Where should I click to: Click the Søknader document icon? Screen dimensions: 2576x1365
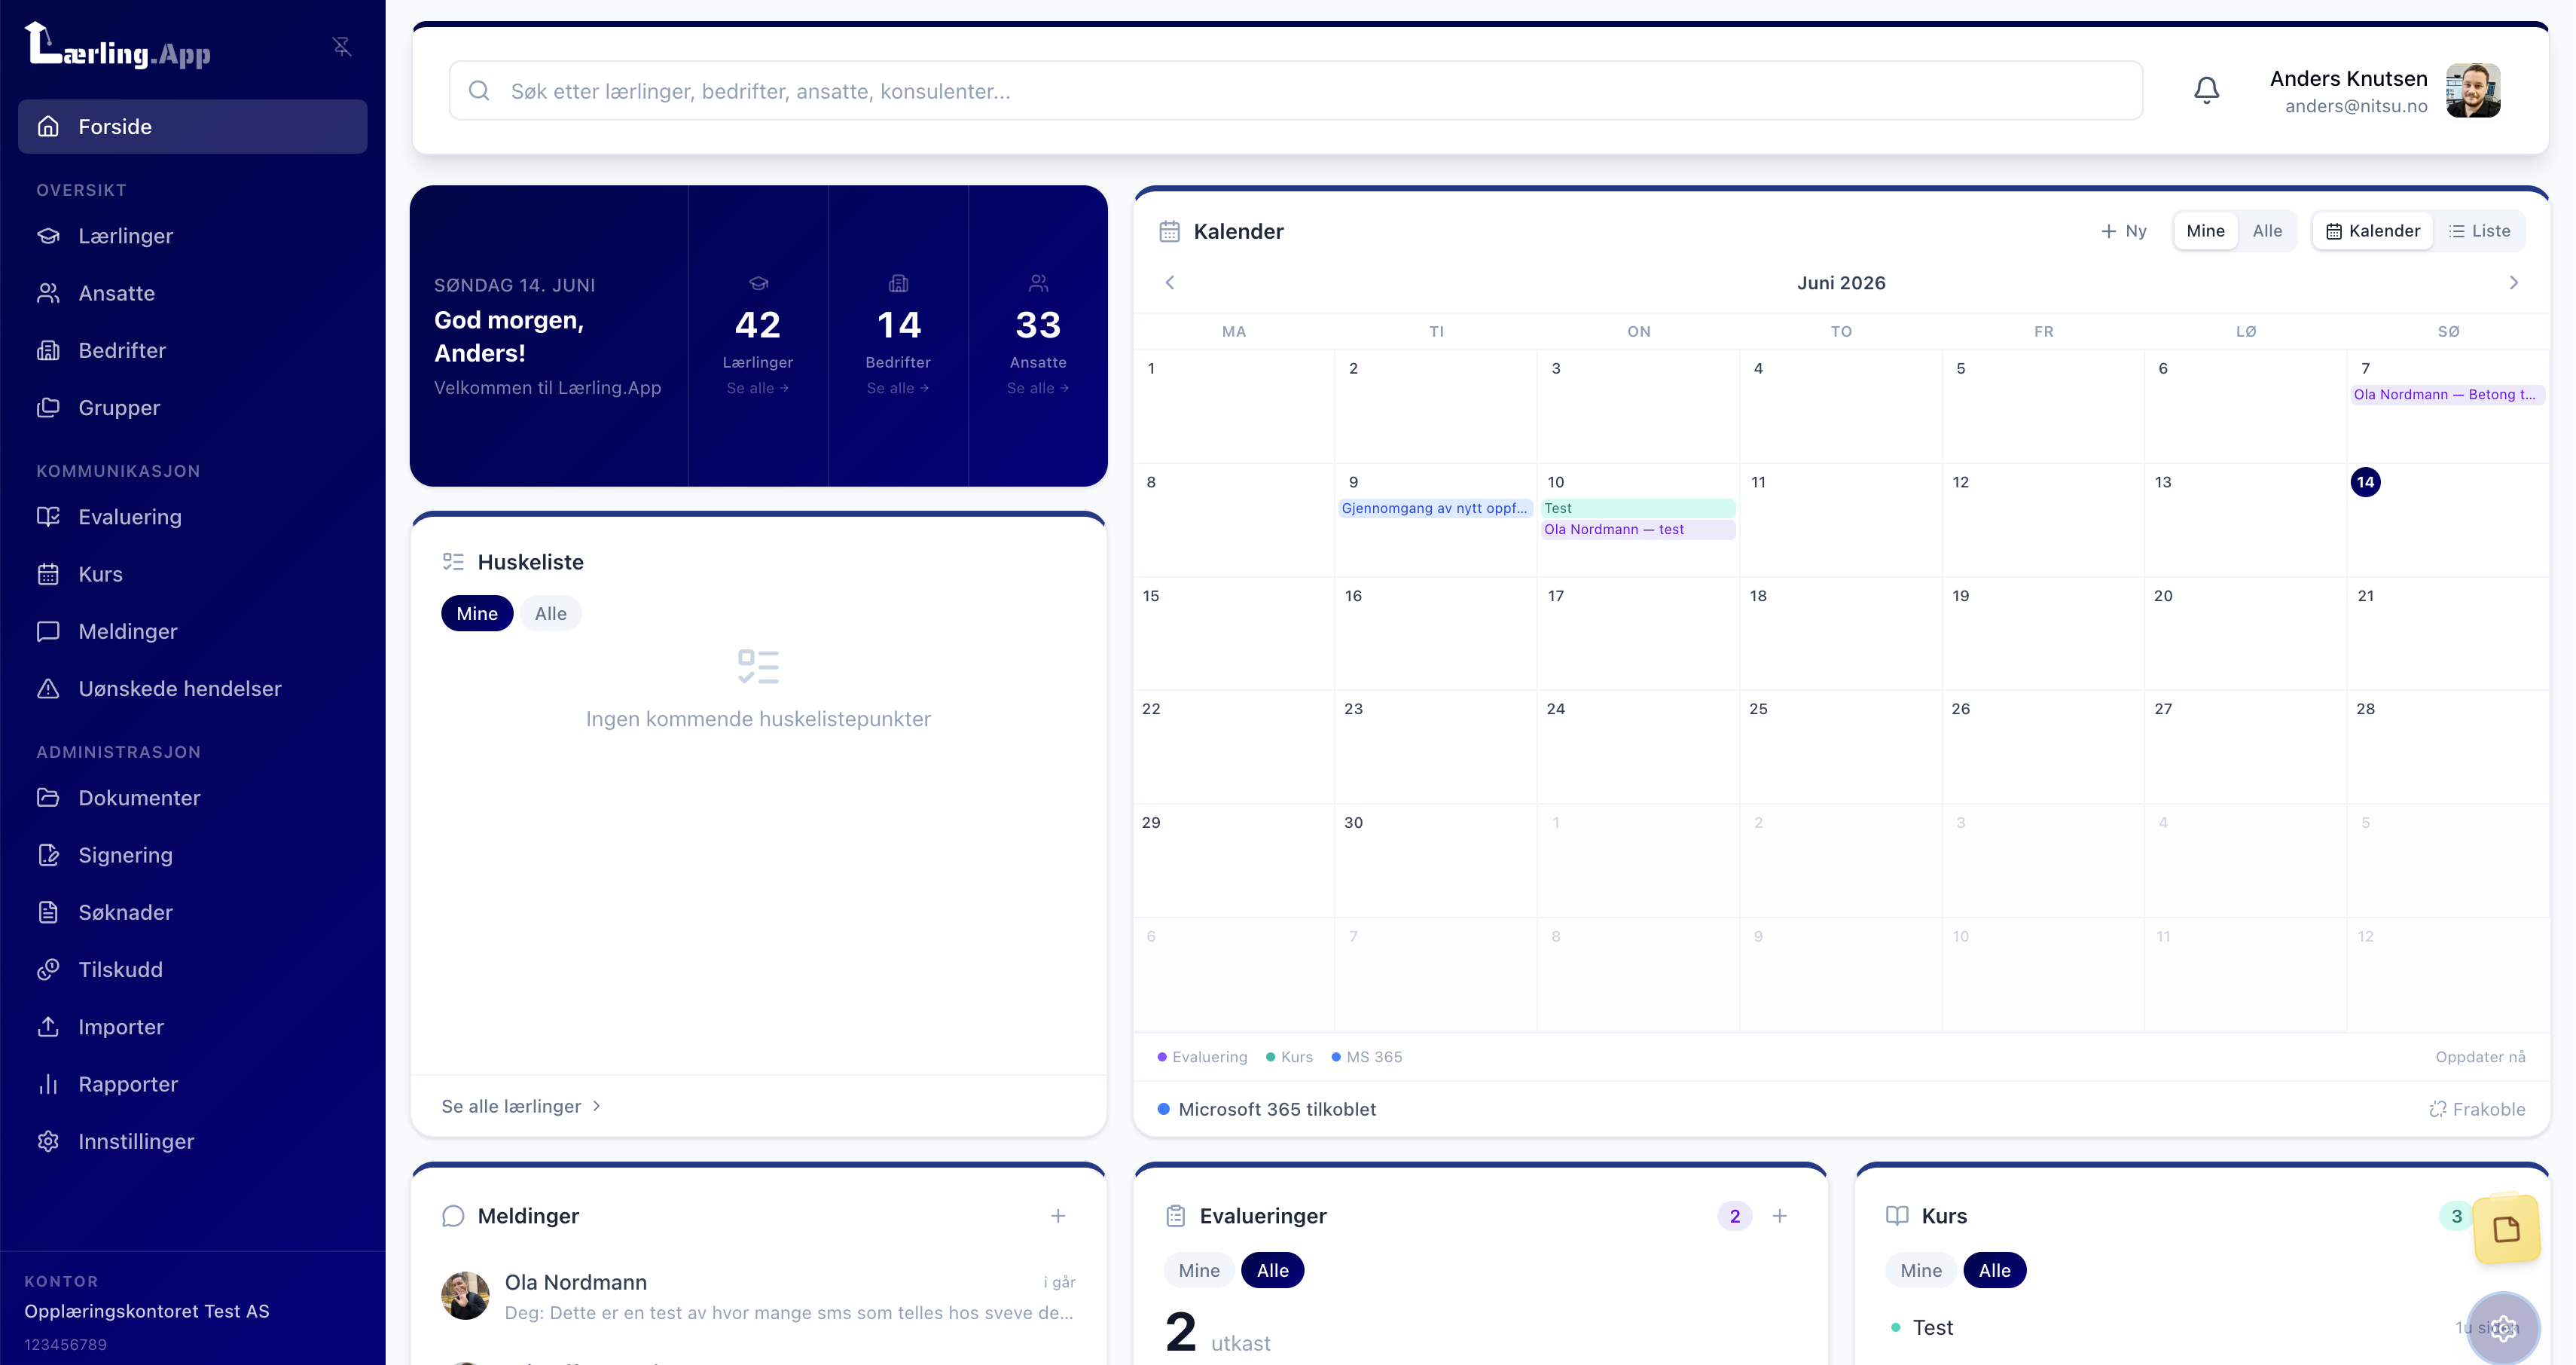coord(48,912)
